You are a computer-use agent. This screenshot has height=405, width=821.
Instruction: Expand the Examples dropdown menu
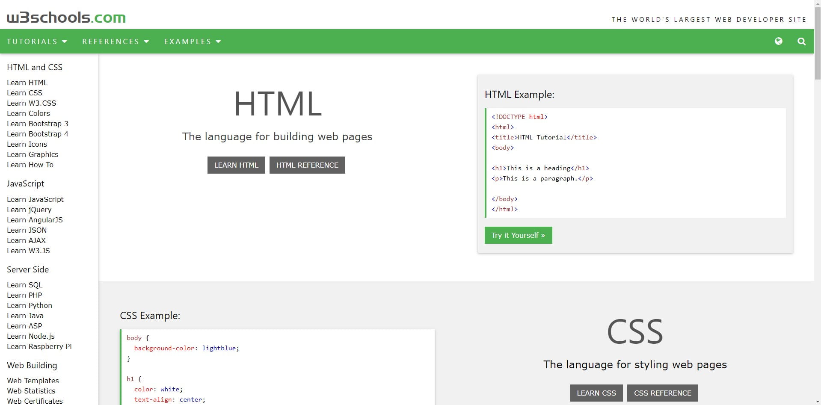[x=193, y=41]
